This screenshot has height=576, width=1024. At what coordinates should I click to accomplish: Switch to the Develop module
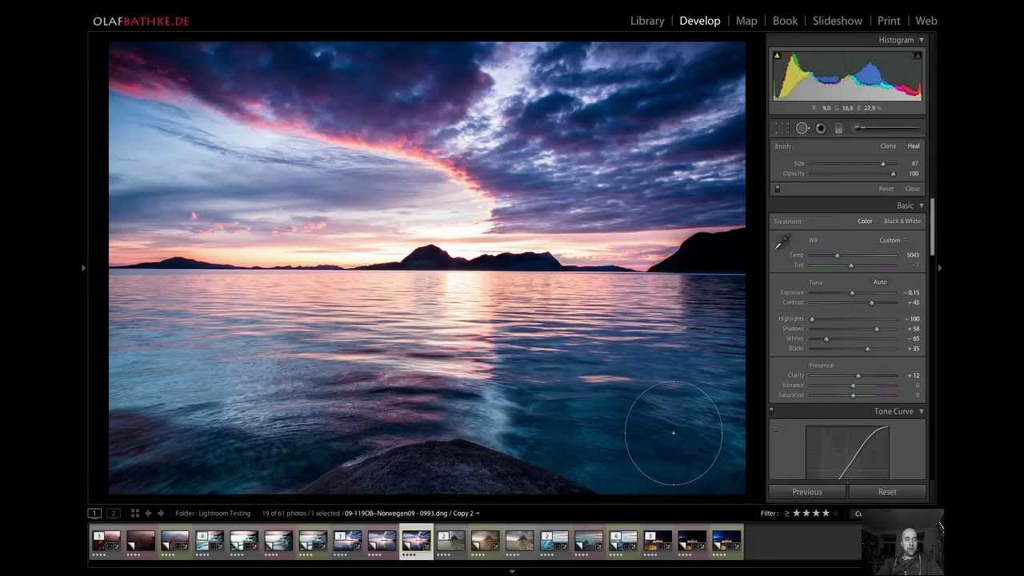pos(700,21)
